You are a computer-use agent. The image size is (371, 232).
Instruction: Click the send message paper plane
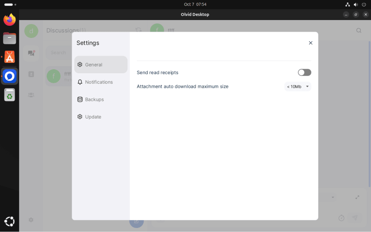355,218
